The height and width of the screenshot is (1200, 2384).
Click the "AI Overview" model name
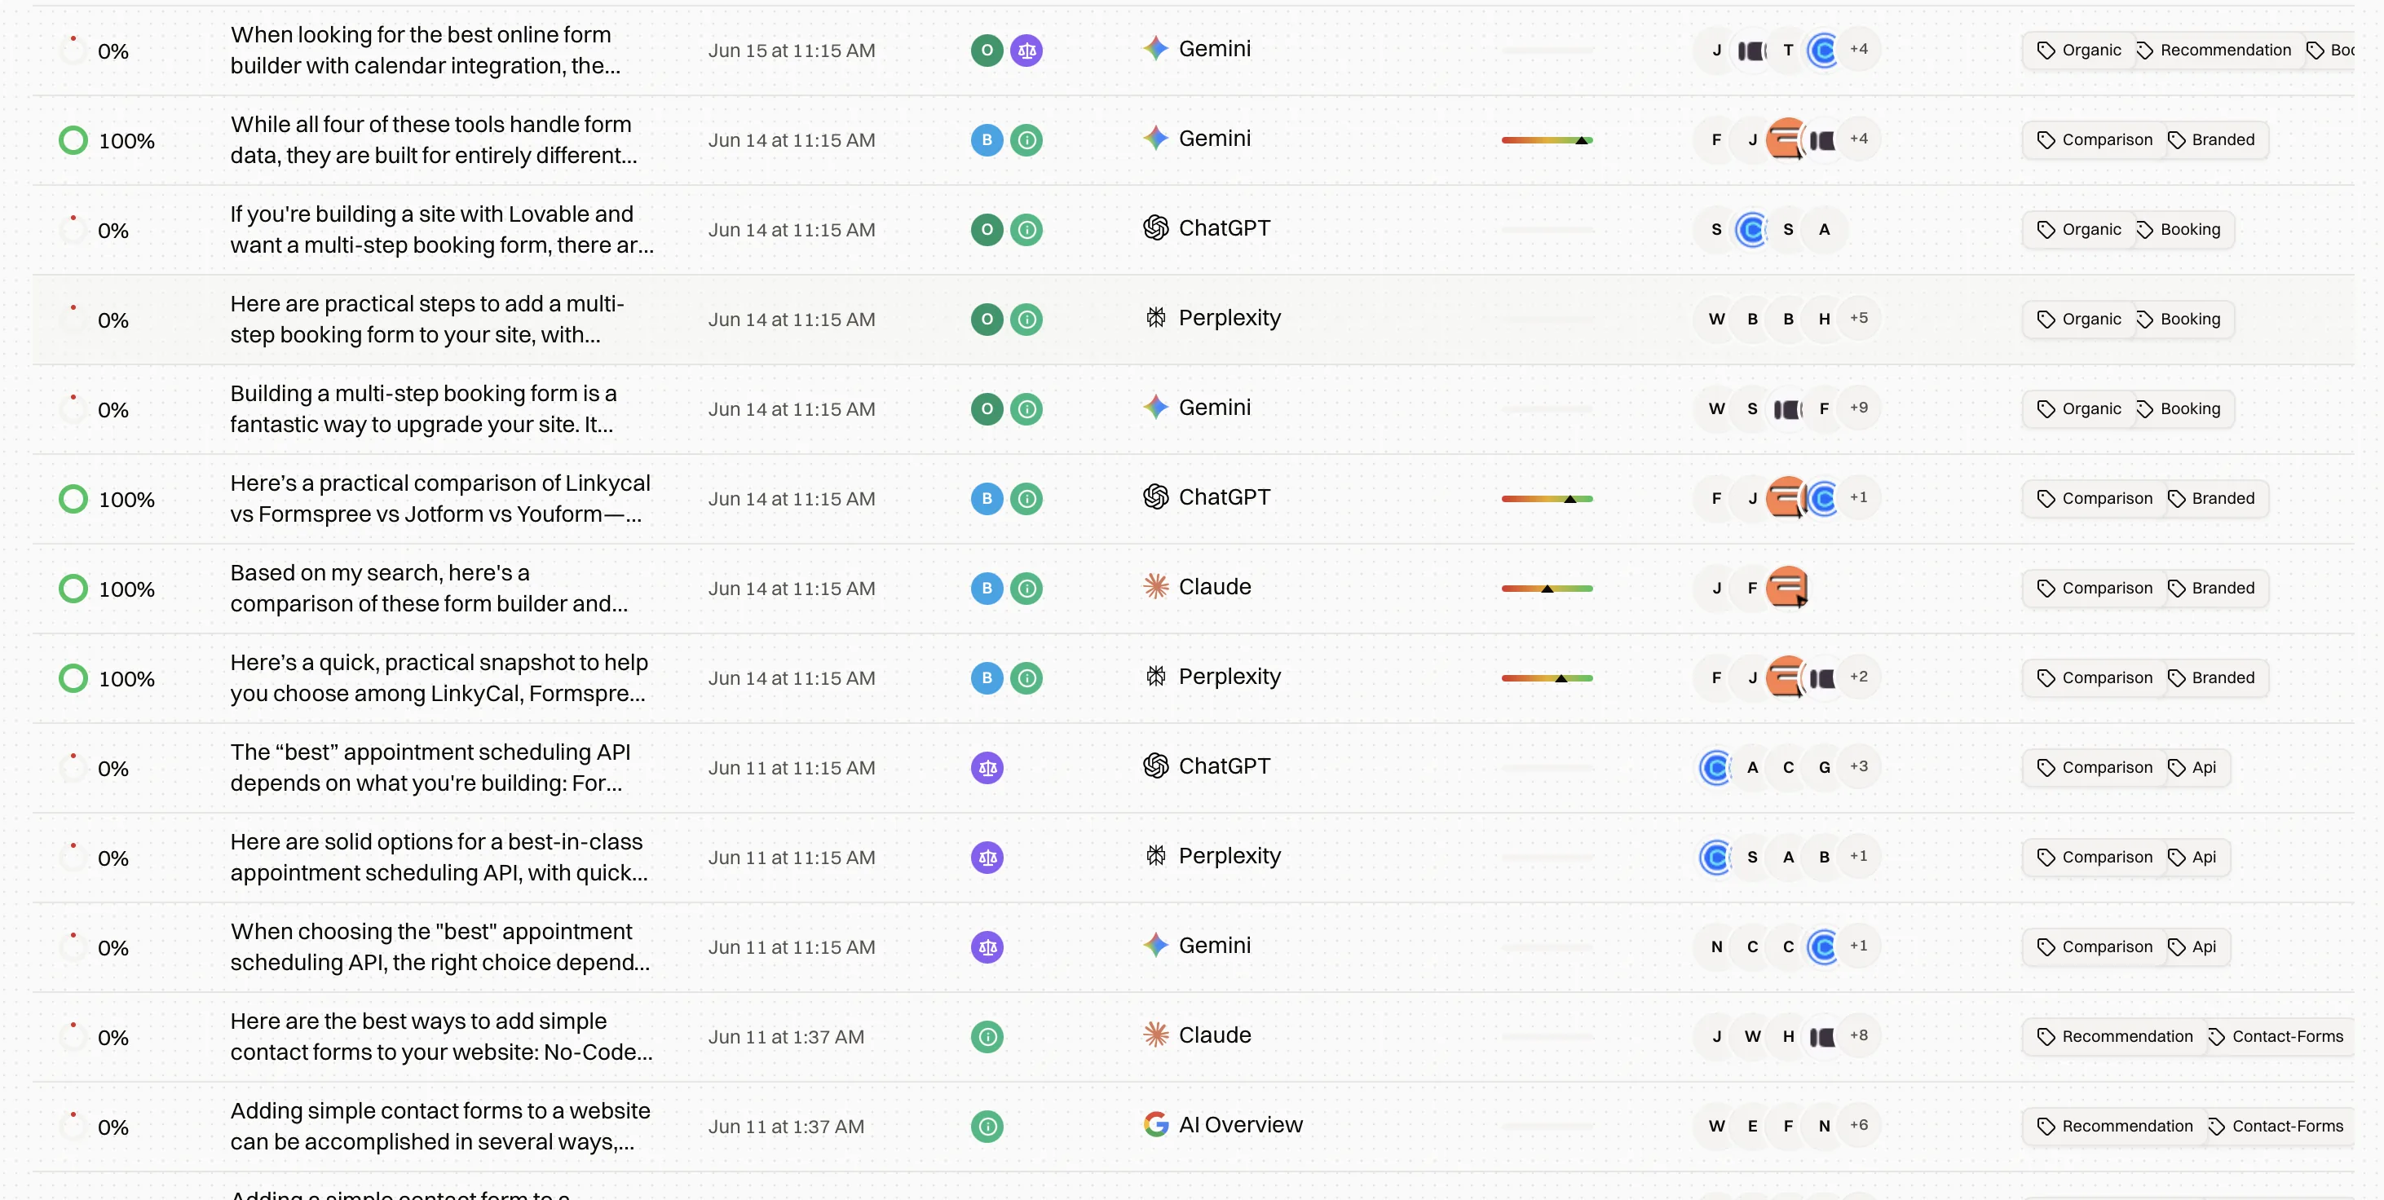point(1240,1125)
